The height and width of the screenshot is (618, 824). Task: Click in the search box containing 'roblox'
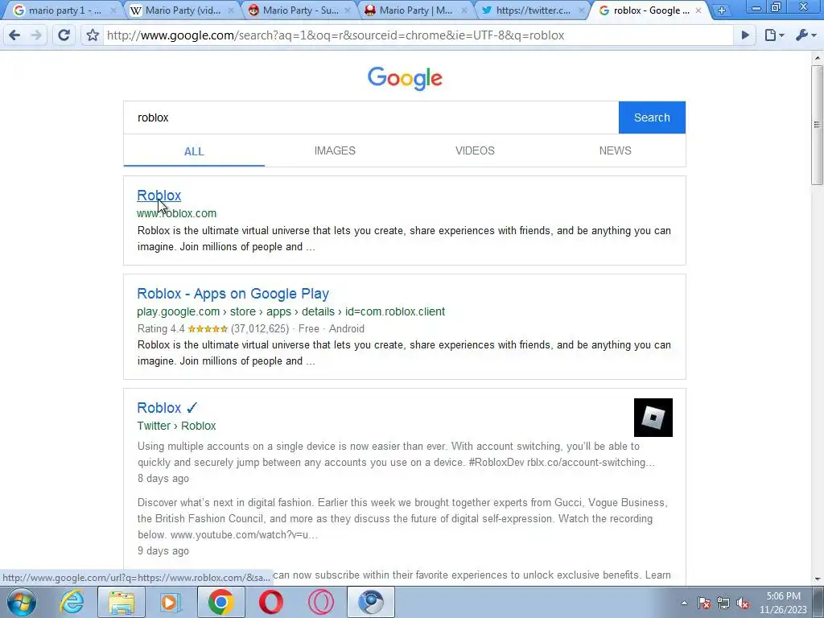[x=371, y=117]
